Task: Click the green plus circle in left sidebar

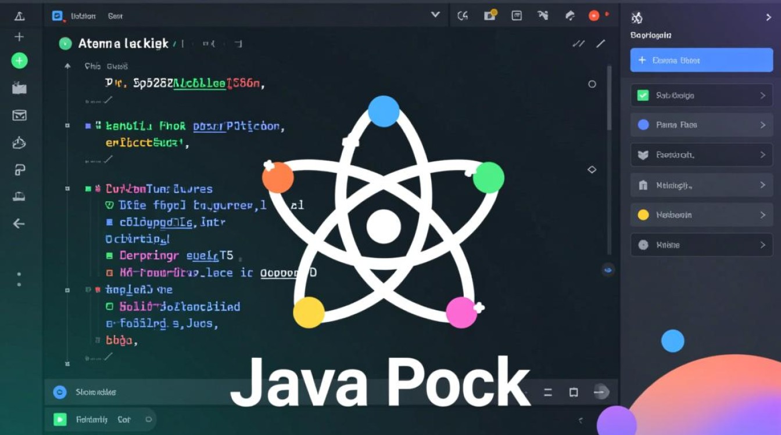Action: tap(19, 60)
